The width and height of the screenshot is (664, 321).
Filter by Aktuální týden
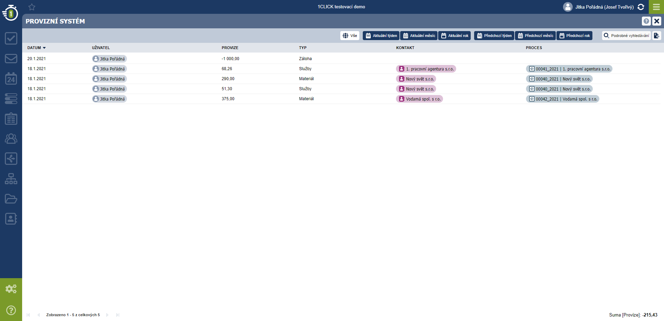pos(381,36)
